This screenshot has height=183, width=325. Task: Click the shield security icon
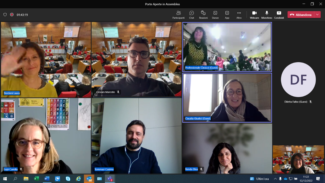pyautogui.click(x=5, y=15)
